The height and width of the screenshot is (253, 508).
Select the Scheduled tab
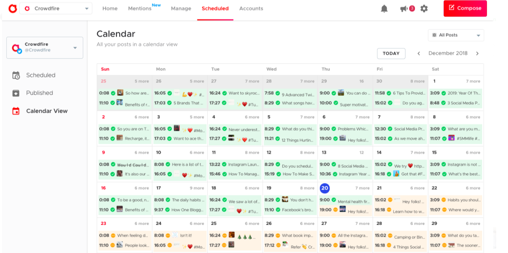pos(215,8)
